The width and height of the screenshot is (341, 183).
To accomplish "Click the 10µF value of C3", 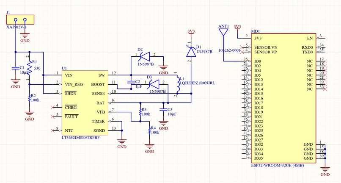I will tap(172, 114).
